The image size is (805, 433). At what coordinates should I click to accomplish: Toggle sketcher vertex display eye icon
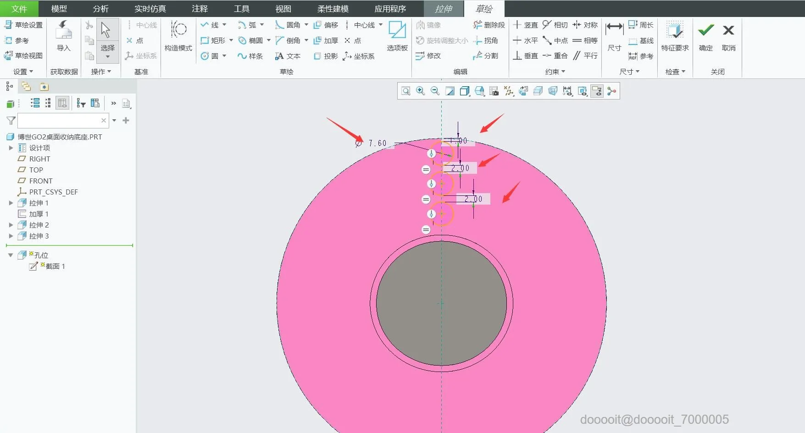pos(582,91)
